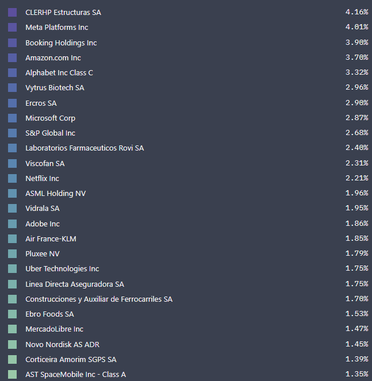The width and height of the screenshot is (372, 381).
Task: Click the S&P Global Inc swatch
Action: point(13,133)
